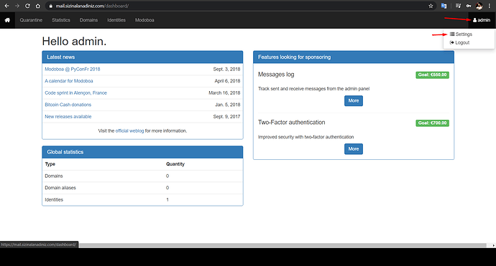496x266 pixels.
Task: Open browser home page icon
Action: [x=38, y=6]
